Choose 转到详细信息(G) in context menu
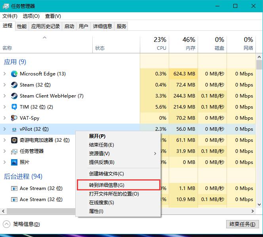 pyautogui.click(x=118, y=185)
